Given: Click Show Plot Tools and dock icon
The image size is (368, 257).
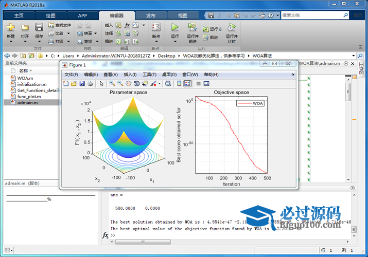Looking at the screenshot, I should [206, 84].
